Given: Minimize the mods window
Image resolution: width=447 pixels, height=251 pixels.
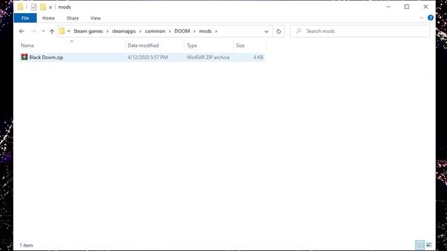Looking at the screenshot, I should 388,7.
